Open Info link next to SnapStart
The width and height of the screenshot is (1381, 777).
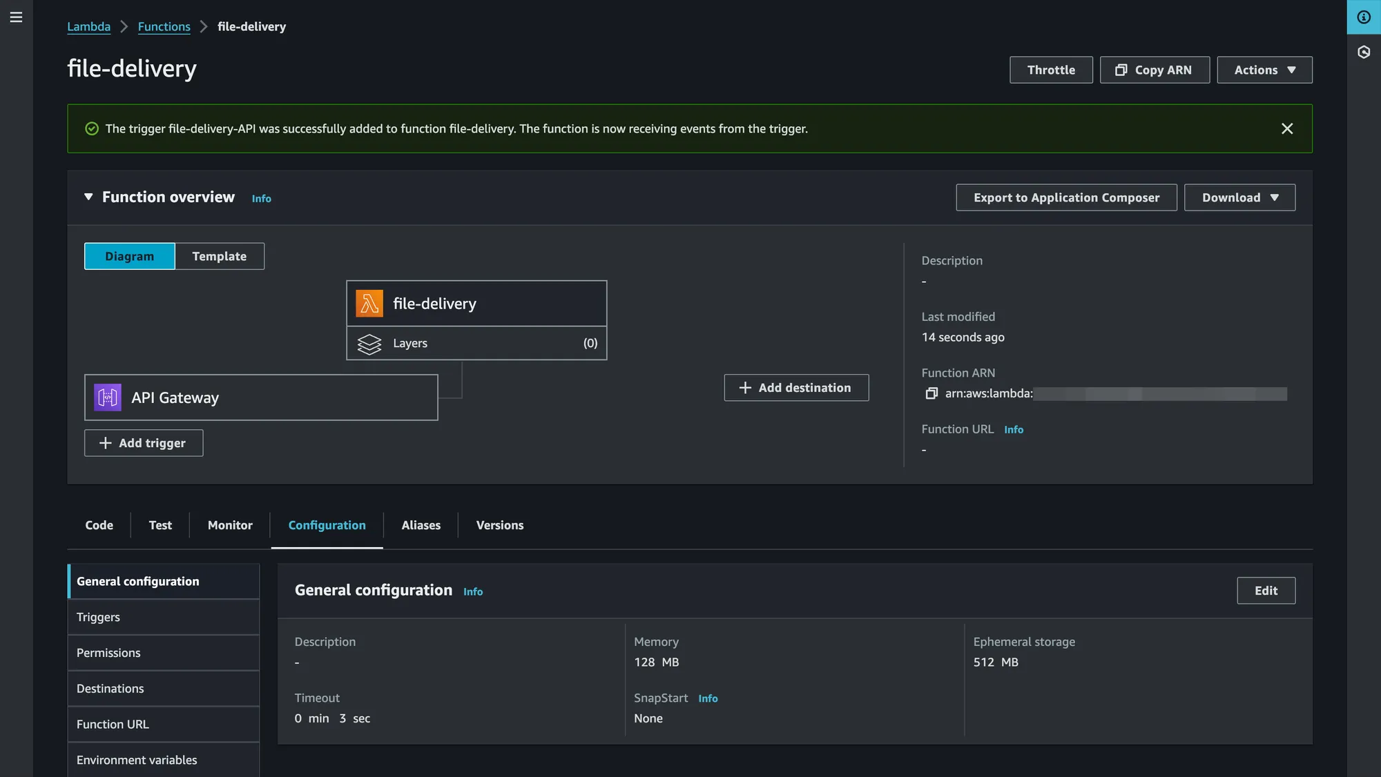708,699
